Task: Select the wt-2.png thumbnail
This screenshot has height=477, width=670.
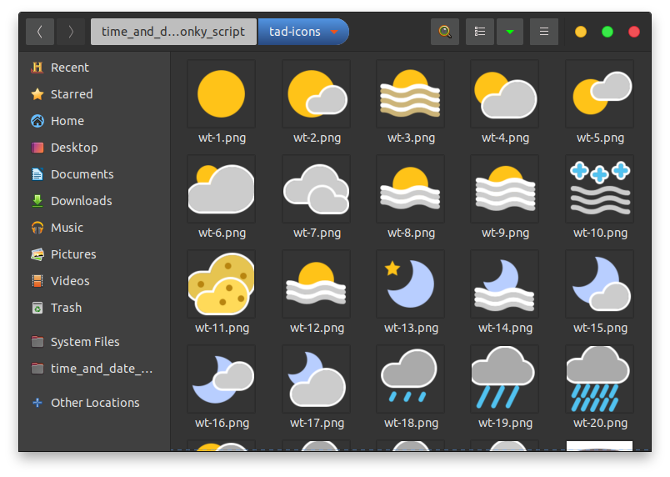Action: tap(316, 94)
